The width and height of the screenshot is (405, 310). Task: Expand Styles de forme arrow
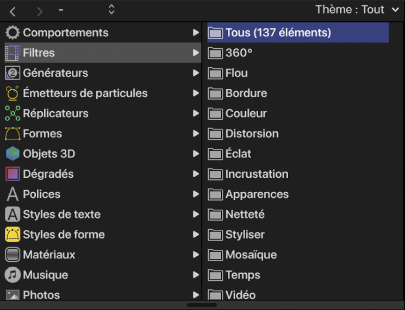(196, 234)
